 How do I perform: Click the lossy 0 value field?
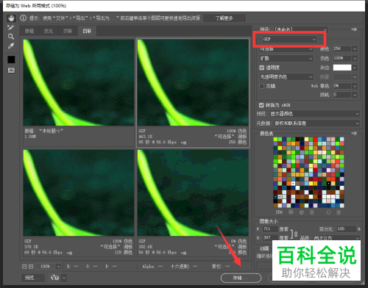pos(342,95)
